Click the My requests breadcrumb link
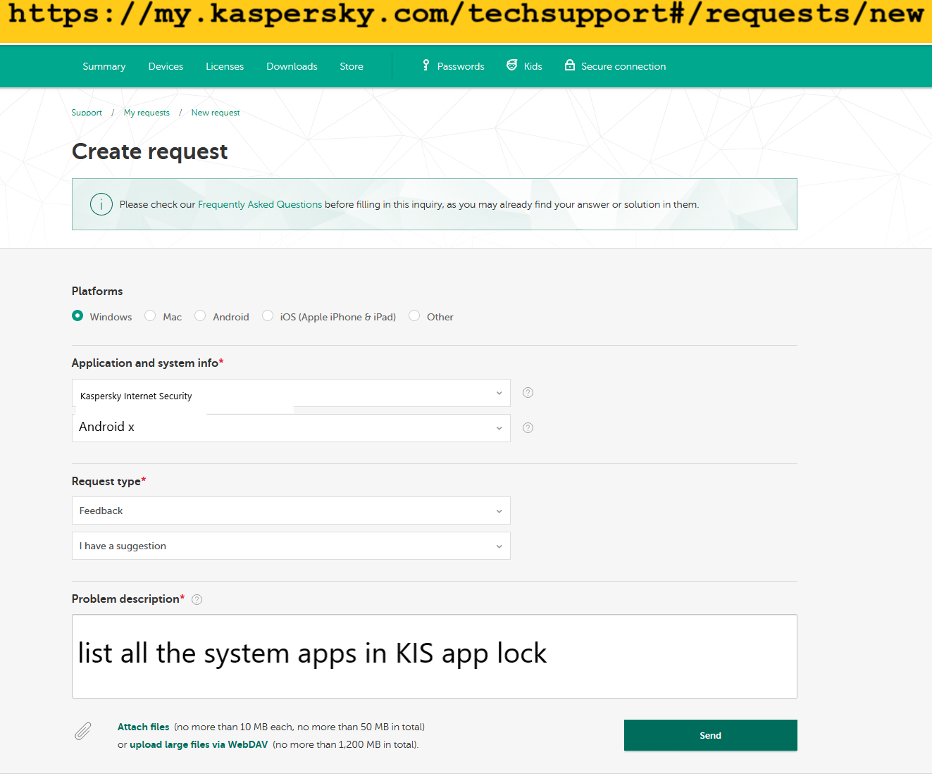 tap(147, 113)
